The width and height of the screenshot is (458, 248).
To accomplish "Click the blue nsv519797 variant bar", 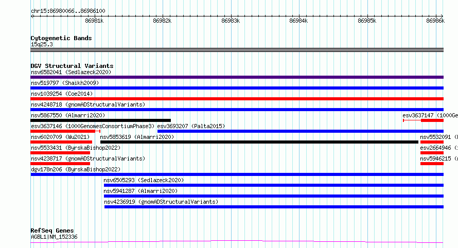I will (x=237, y=88).
